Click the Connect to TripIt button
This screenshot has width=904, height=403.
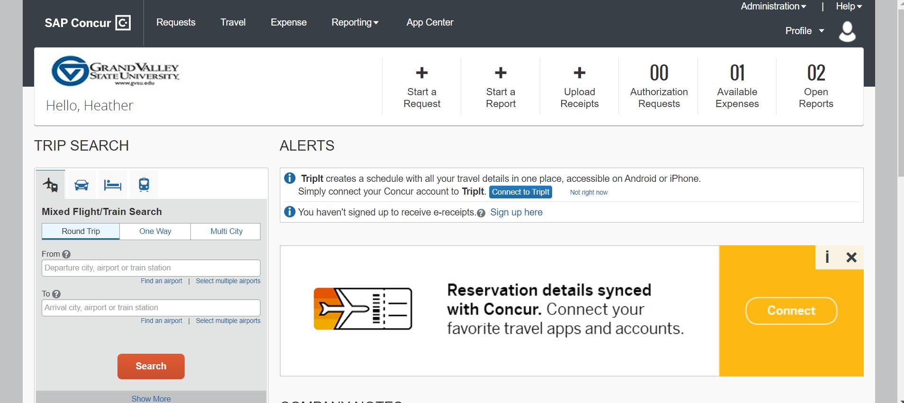pyautogui.click(x=520, y=192)
